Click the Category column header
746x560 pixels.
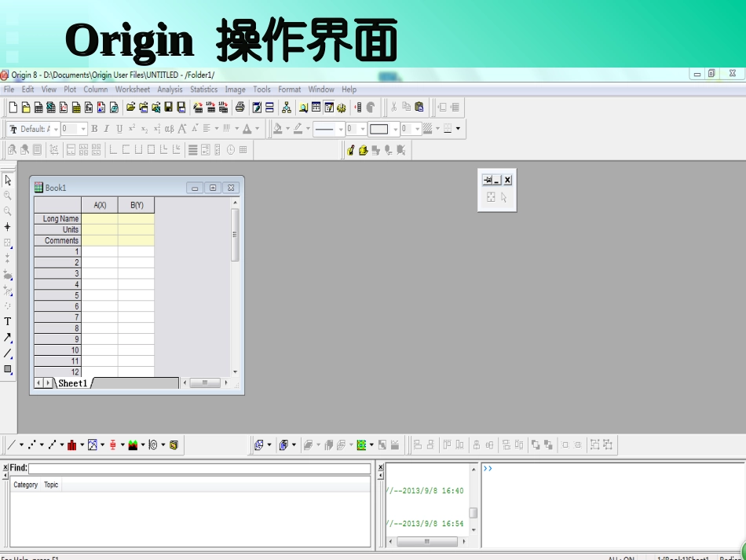click(x=26, y=485)
